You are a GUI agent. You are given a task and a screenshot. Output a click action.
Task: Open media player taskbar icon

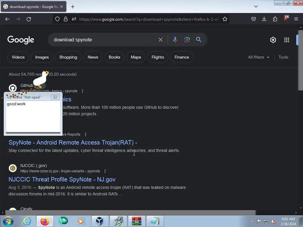coord(81,221)
